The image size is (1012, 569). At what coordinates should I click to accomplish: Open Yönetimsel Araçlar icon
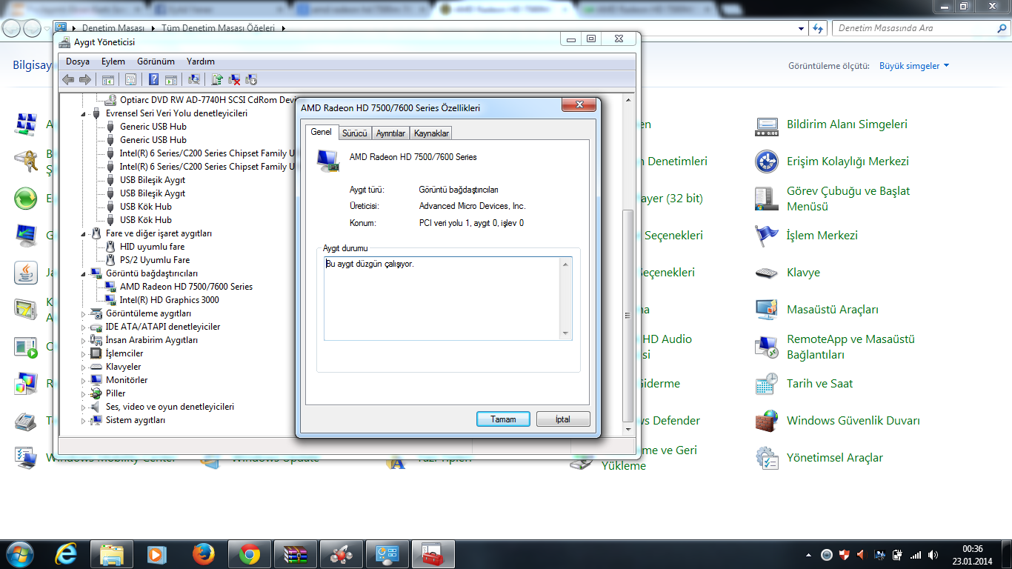click(767, 458)
